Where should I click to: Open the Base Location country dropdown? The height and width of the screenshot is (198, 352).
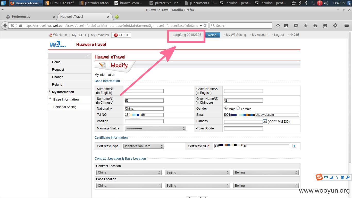click(x=129, y=186)
